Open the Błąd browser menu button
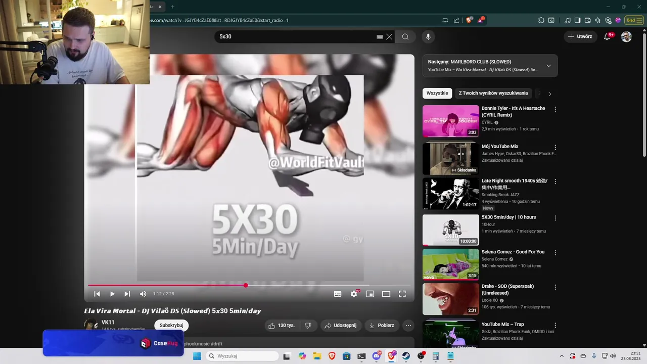 tap(634, 20)
